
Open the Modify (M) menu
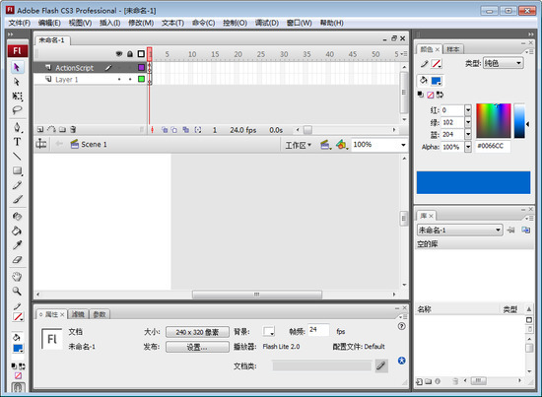[141, 23]
